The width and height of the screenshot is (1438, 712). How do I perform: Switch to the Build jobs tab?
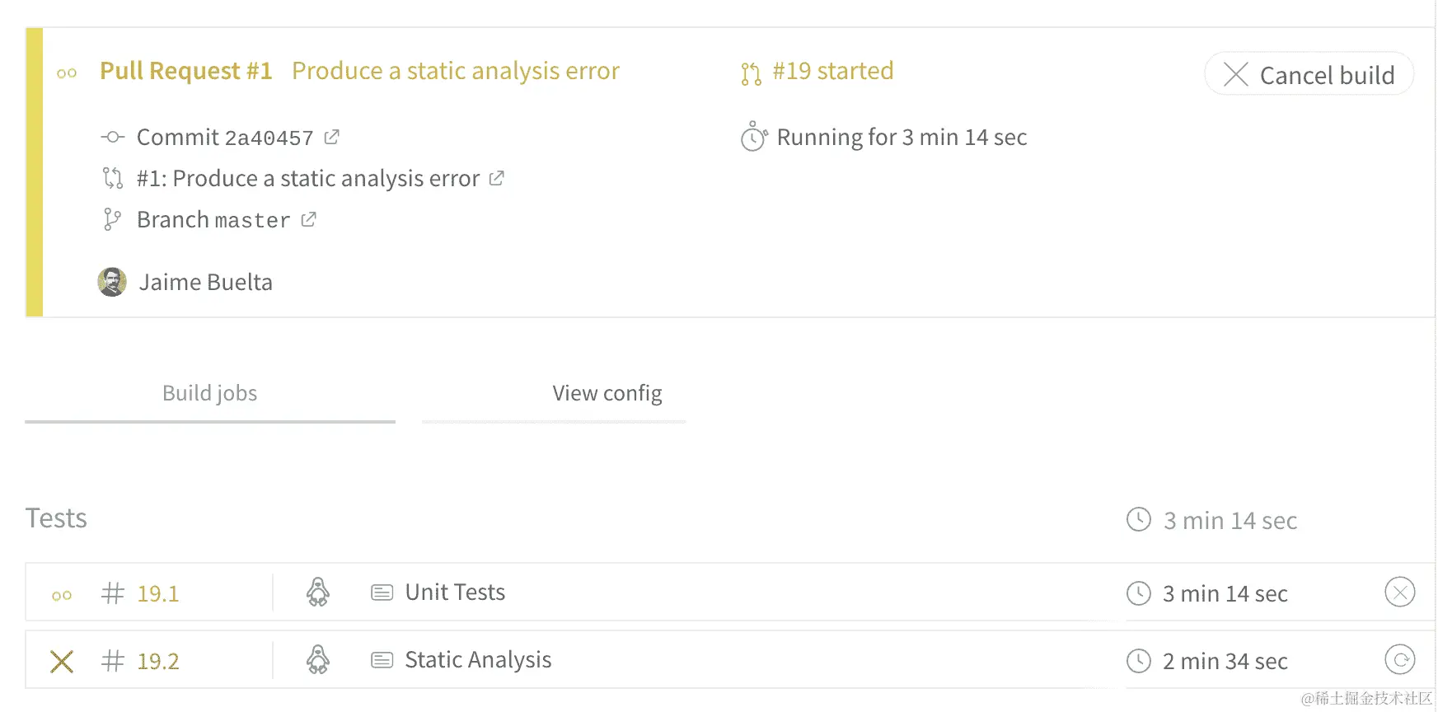(209, 394)
